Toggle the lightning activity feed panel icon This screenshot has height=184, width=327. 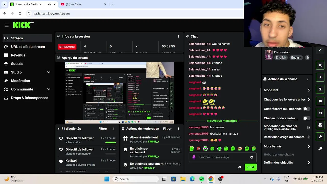click(320, 77)
